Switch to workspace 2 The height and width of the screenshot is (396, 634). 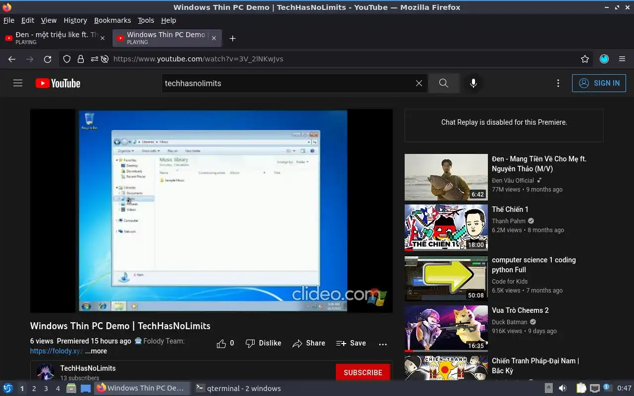[x=34, y=389]
